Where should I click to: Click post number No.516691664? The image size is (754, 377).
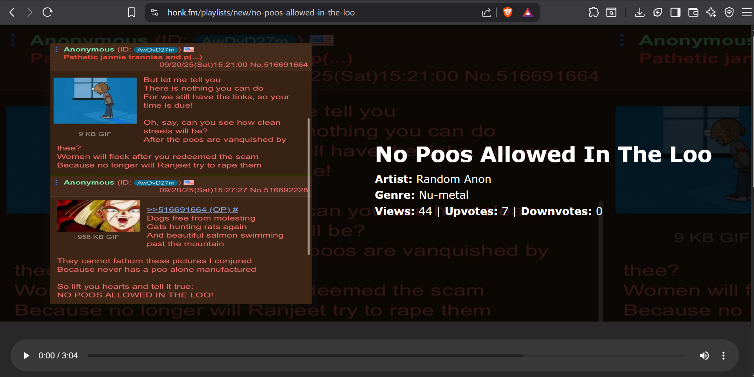click(x=279, y=65)
